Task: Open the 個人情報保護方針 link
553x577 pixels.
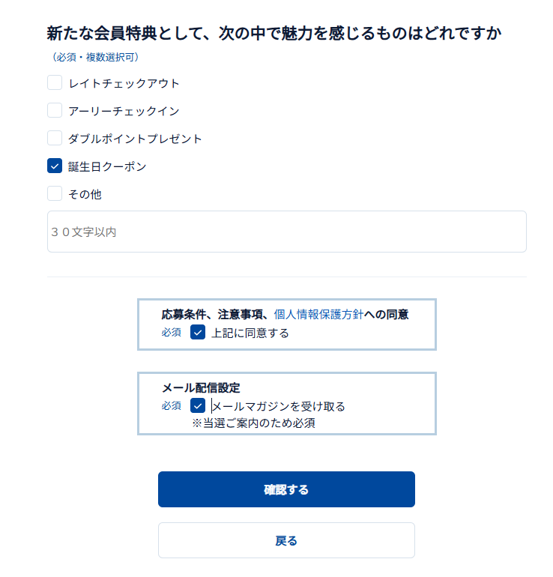Action: click(x=318, y=315)
